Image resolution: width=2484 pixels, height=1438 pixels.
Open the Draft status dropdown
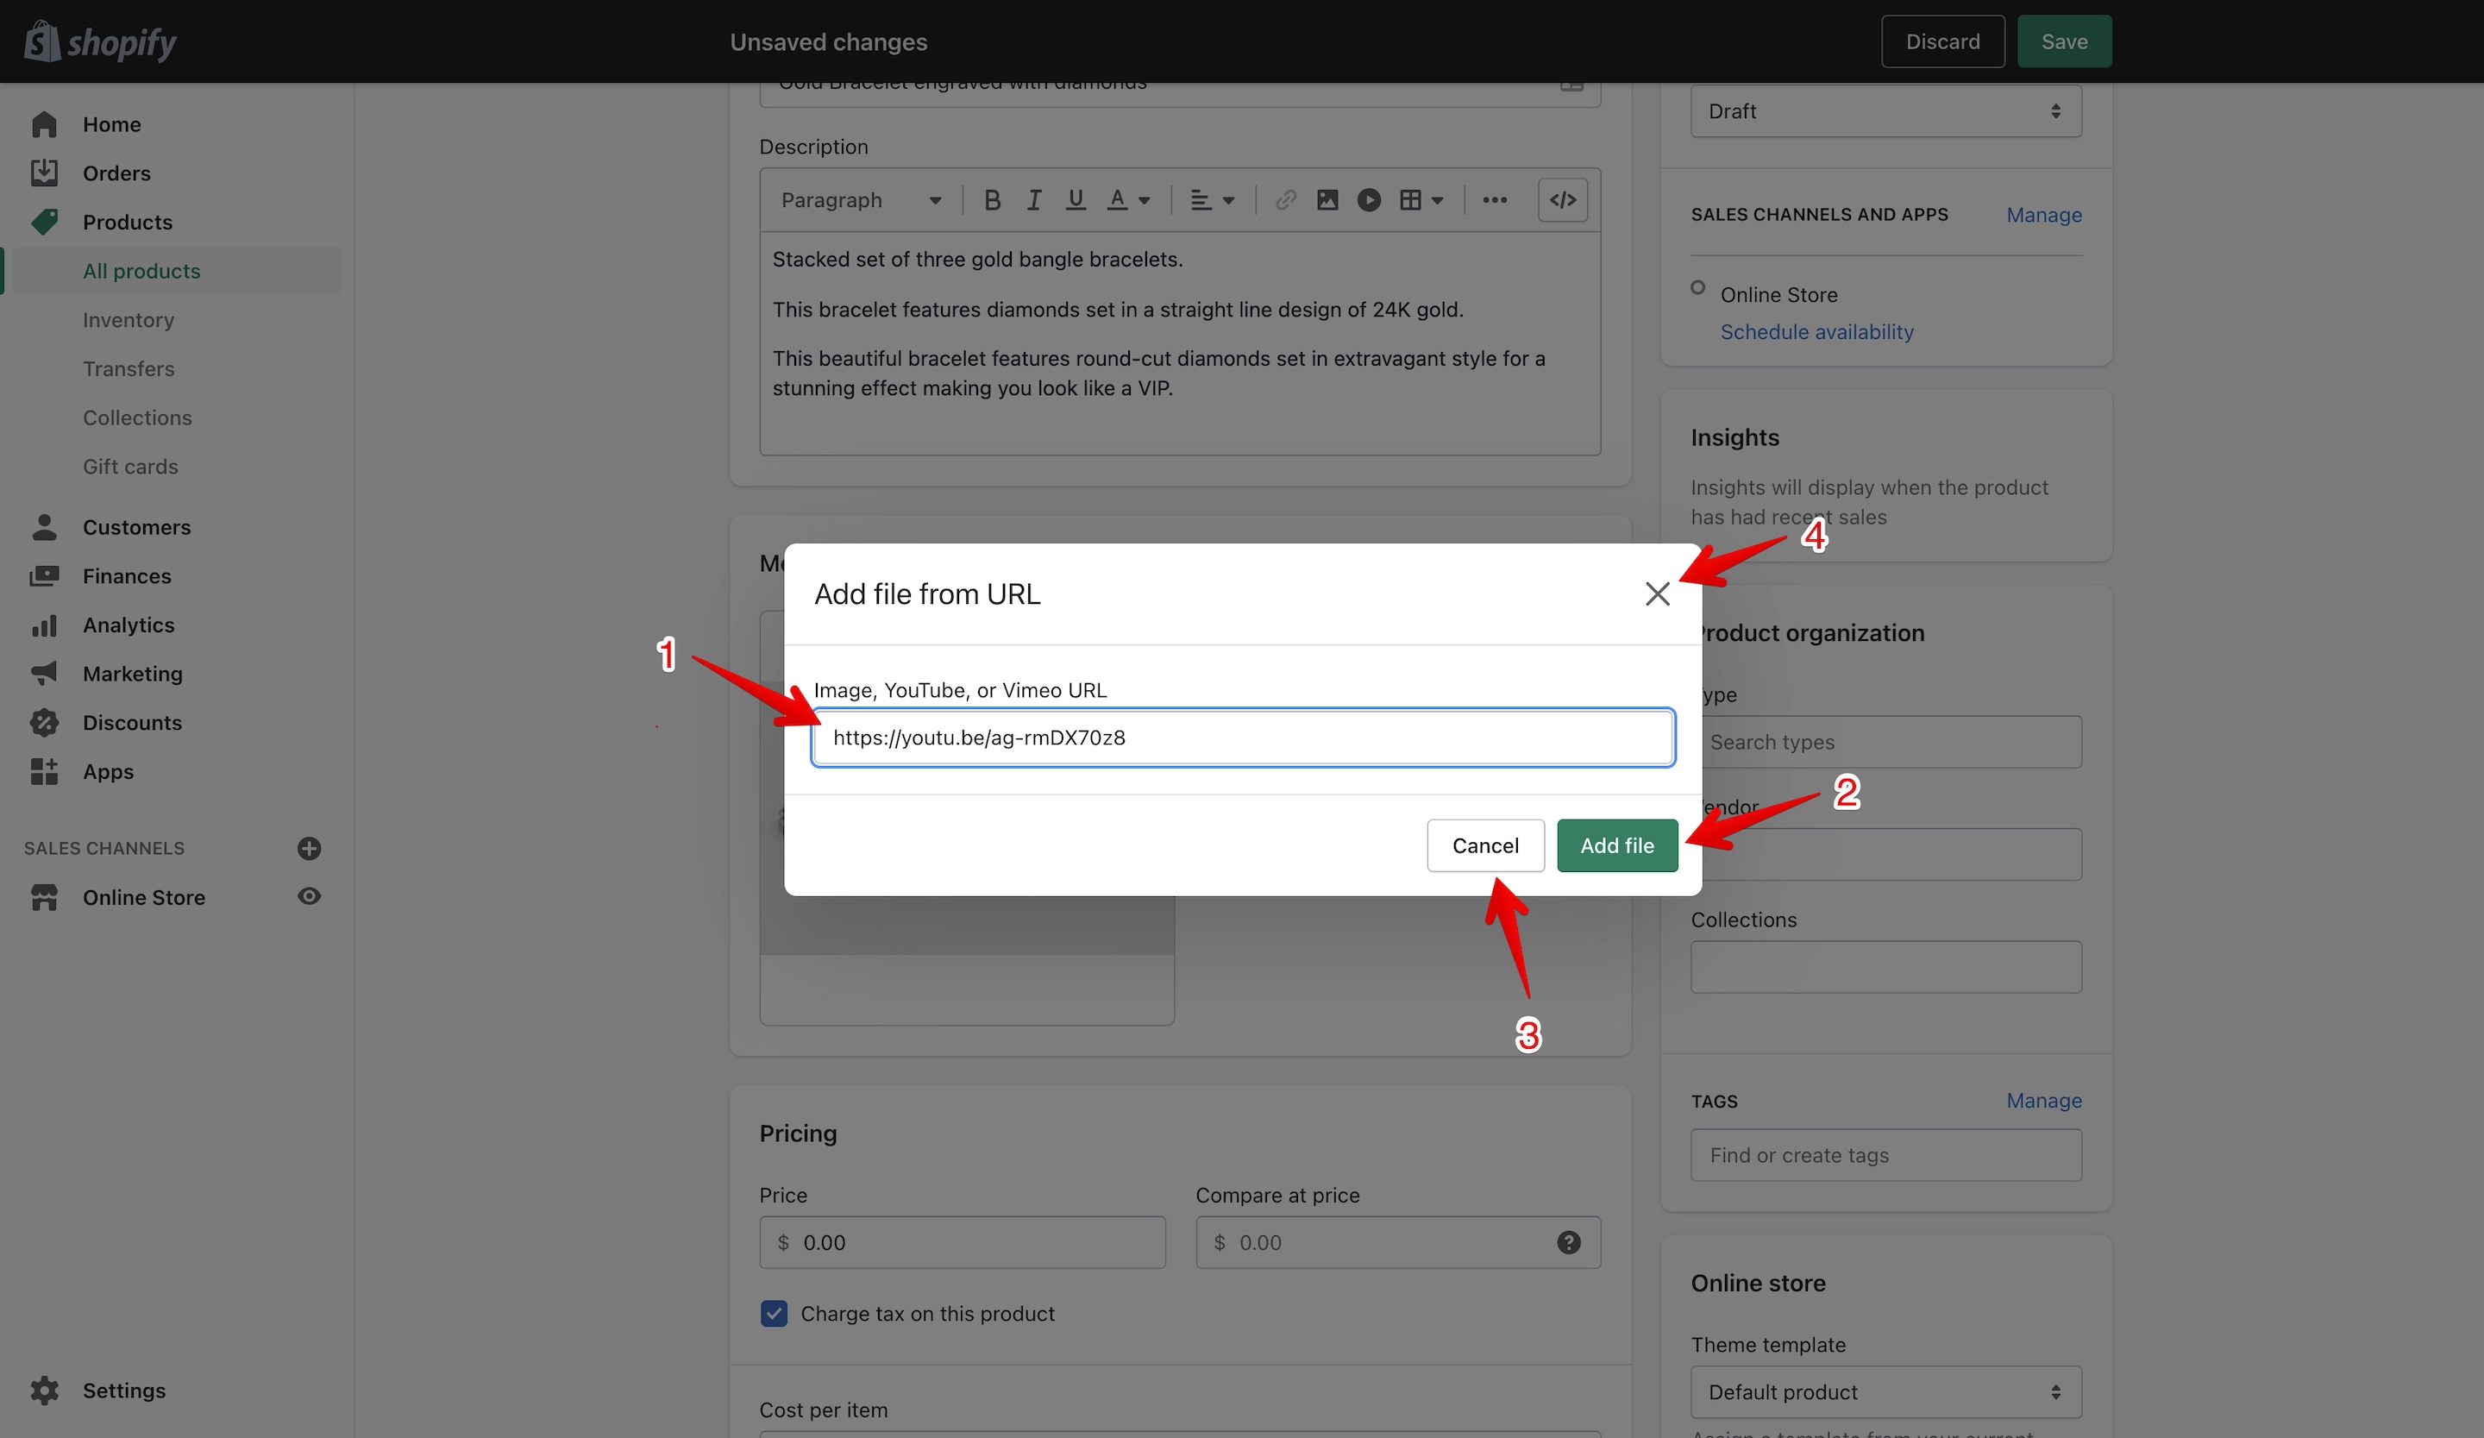(x=1885, y=111)
